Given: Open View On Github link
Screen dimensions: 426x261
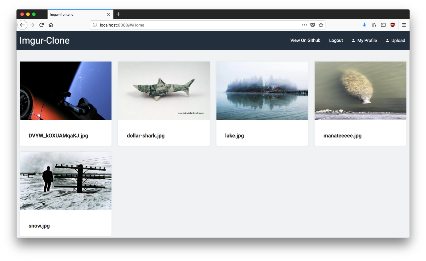Looking at the screenshot, I should 305,40.
